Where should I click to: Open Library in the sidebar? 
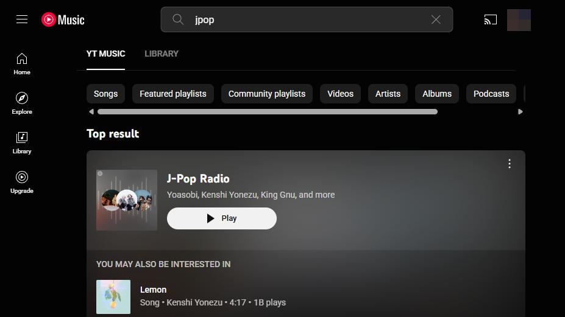point(22,142)
